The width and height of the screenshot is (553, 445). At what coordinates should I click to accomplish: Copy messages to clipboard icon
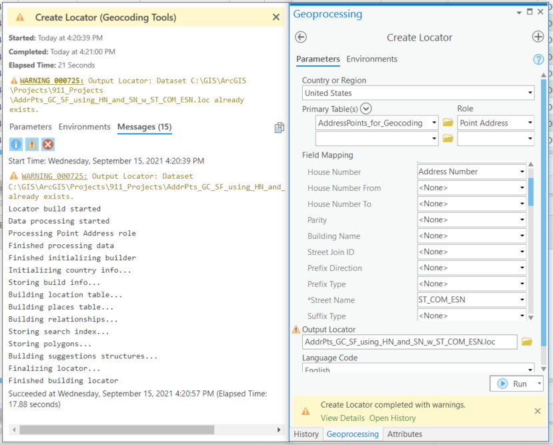tap(280, 127)
